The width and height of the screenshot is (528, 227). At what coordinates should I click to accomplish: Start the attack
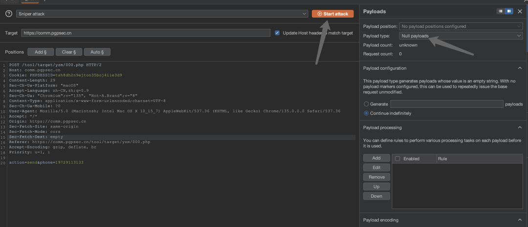(x=333, y=14)
